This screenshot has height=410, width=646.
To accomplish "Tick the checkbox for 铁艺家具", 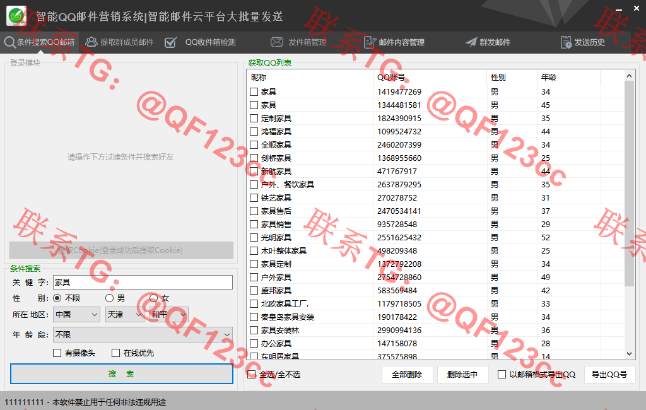I will [x=254, y=198].
